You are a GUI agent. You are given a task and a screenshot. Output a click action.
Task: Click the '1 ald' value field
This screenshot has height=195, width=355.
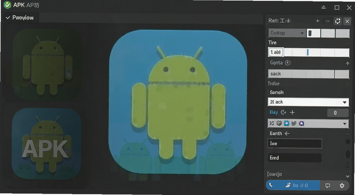click(276, 52)
